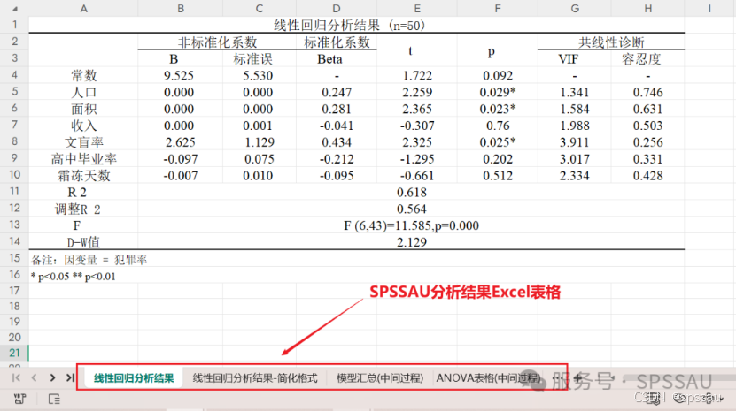Go to the previous sheet tab arrow
Screen dimensions: 736x411
point(34,377)
